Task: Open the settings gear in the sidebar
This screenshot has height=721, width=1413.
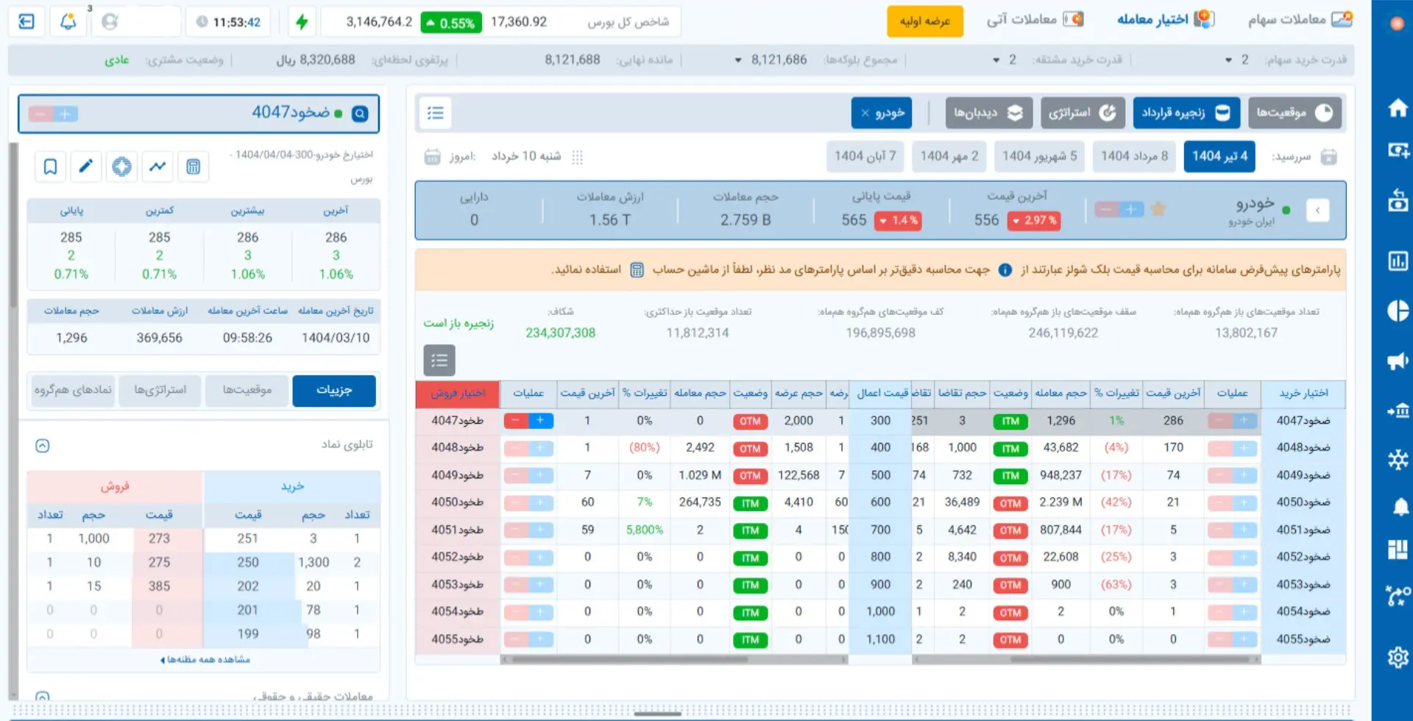Action: pos(1397,656)
